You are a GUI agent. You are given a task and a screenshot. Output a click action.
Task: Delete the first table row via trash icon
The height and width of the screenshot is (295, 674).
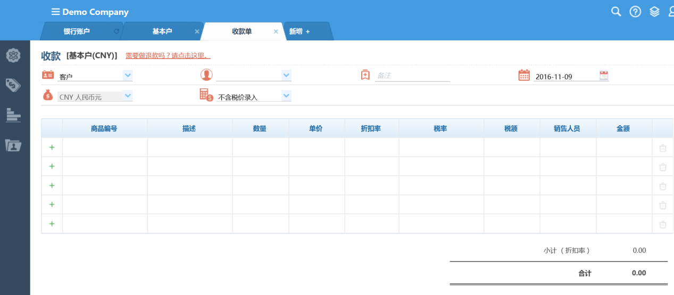(x=663, y=148)
